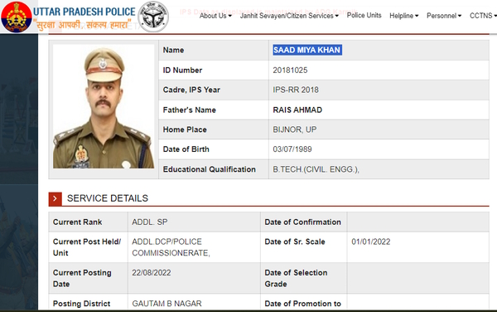Click the ID number 20181025
This screenshot has height=312, width=497.
pyautogui.click(x=290, y=71)
